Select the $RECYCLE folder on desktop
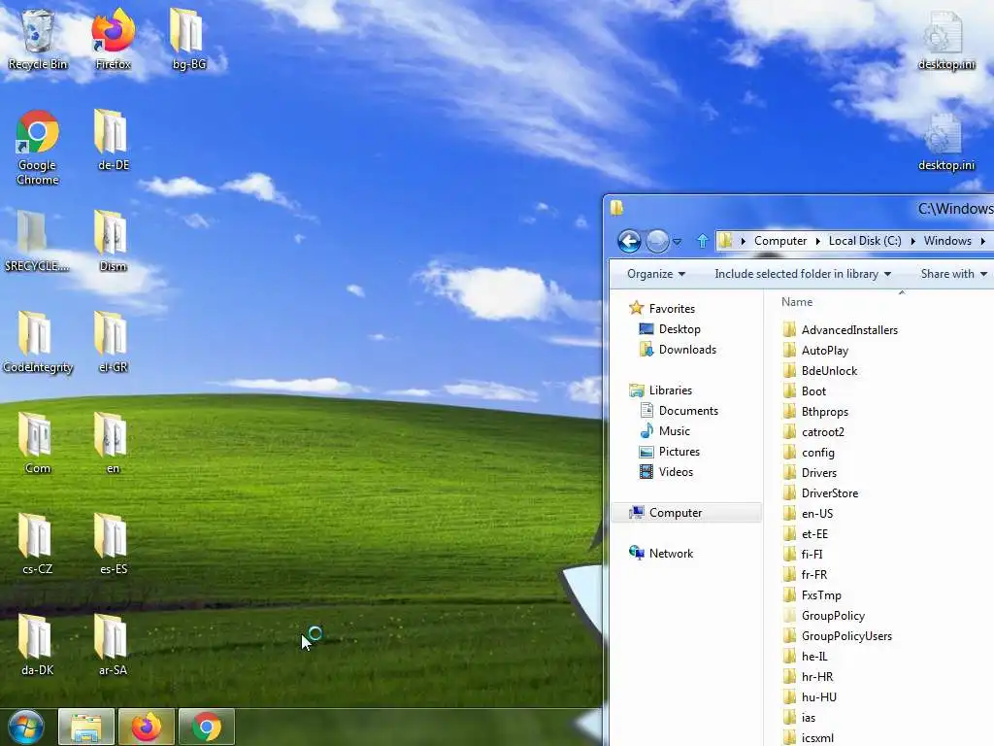 (x=36, y=241)
